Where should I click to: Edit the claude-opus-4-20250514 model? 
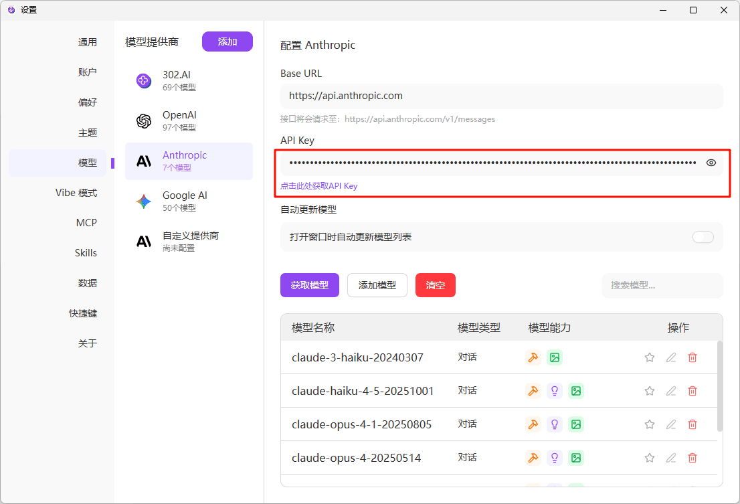click(670, 458)
